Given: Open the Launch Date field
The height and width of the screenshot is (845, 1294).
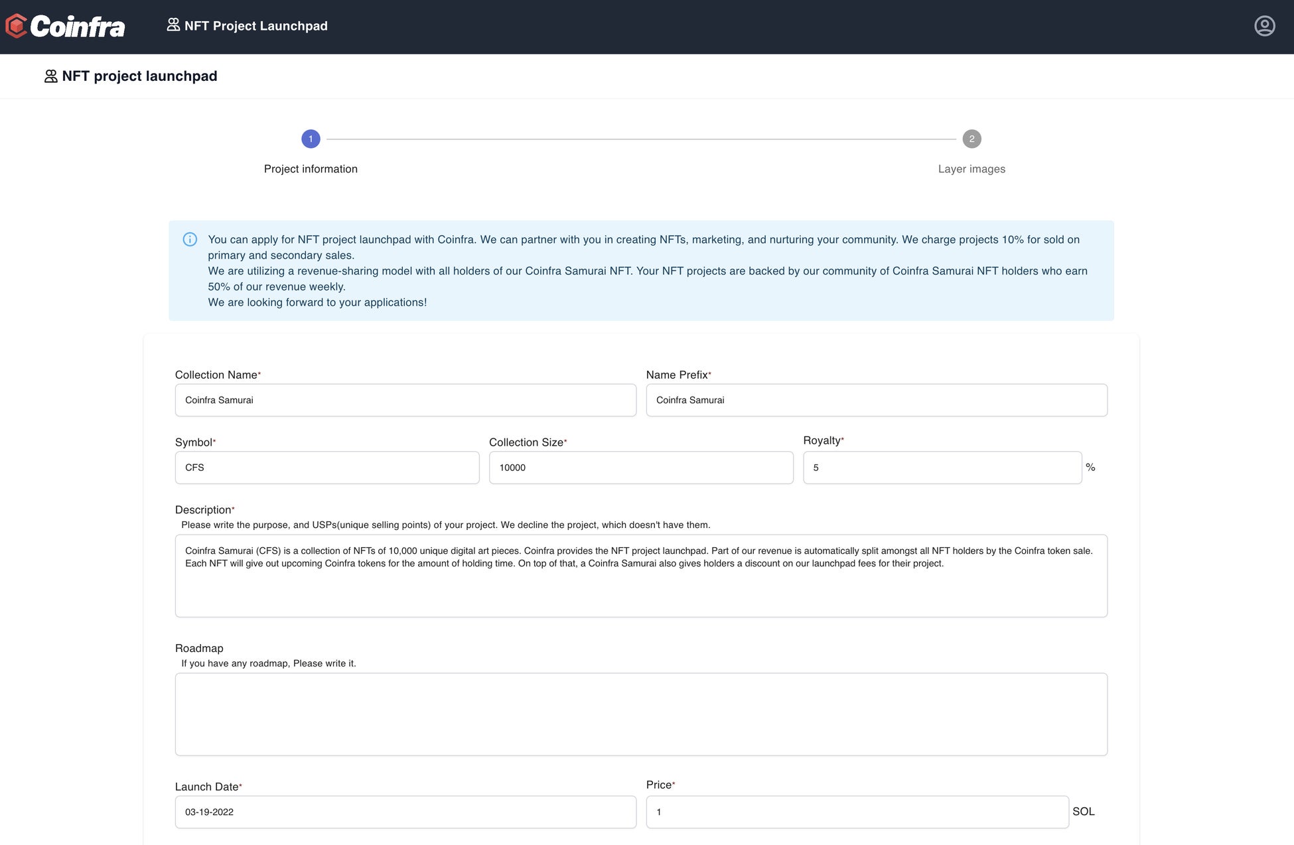Looking at the screenshot, I should pyautogui.click(x=405, y=812).
